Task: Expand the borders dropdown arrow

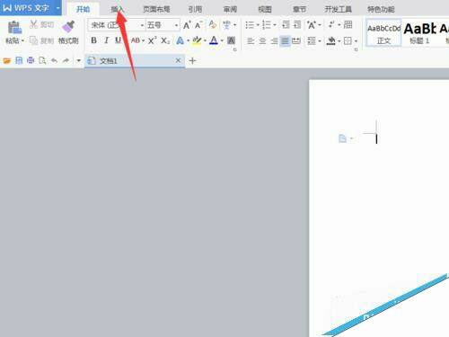Action: click(356, 40)
